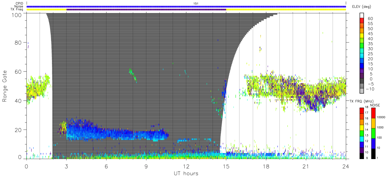Click the purple segment of the top TX Freq bar
Image resolution: width=389 pixels, height=180 pixels.
click(x=146, y=10)
